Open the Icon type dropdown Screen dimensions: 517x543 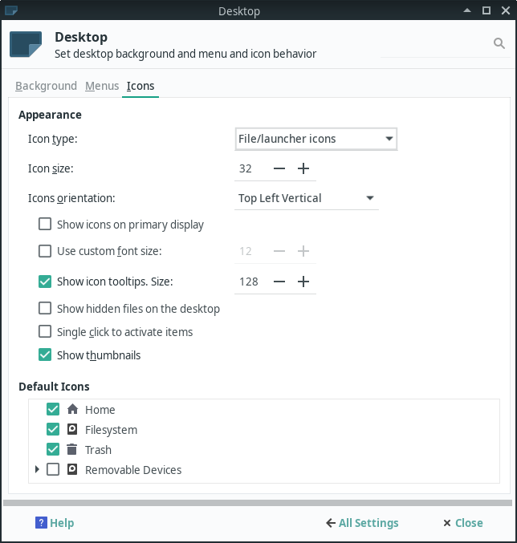(x=315, y=139)
